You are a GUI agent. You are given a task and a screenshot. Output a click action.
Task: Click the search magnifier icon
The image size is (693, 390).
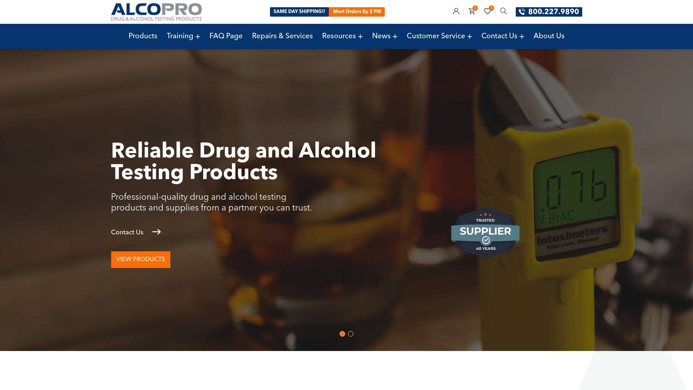point(503,11)
